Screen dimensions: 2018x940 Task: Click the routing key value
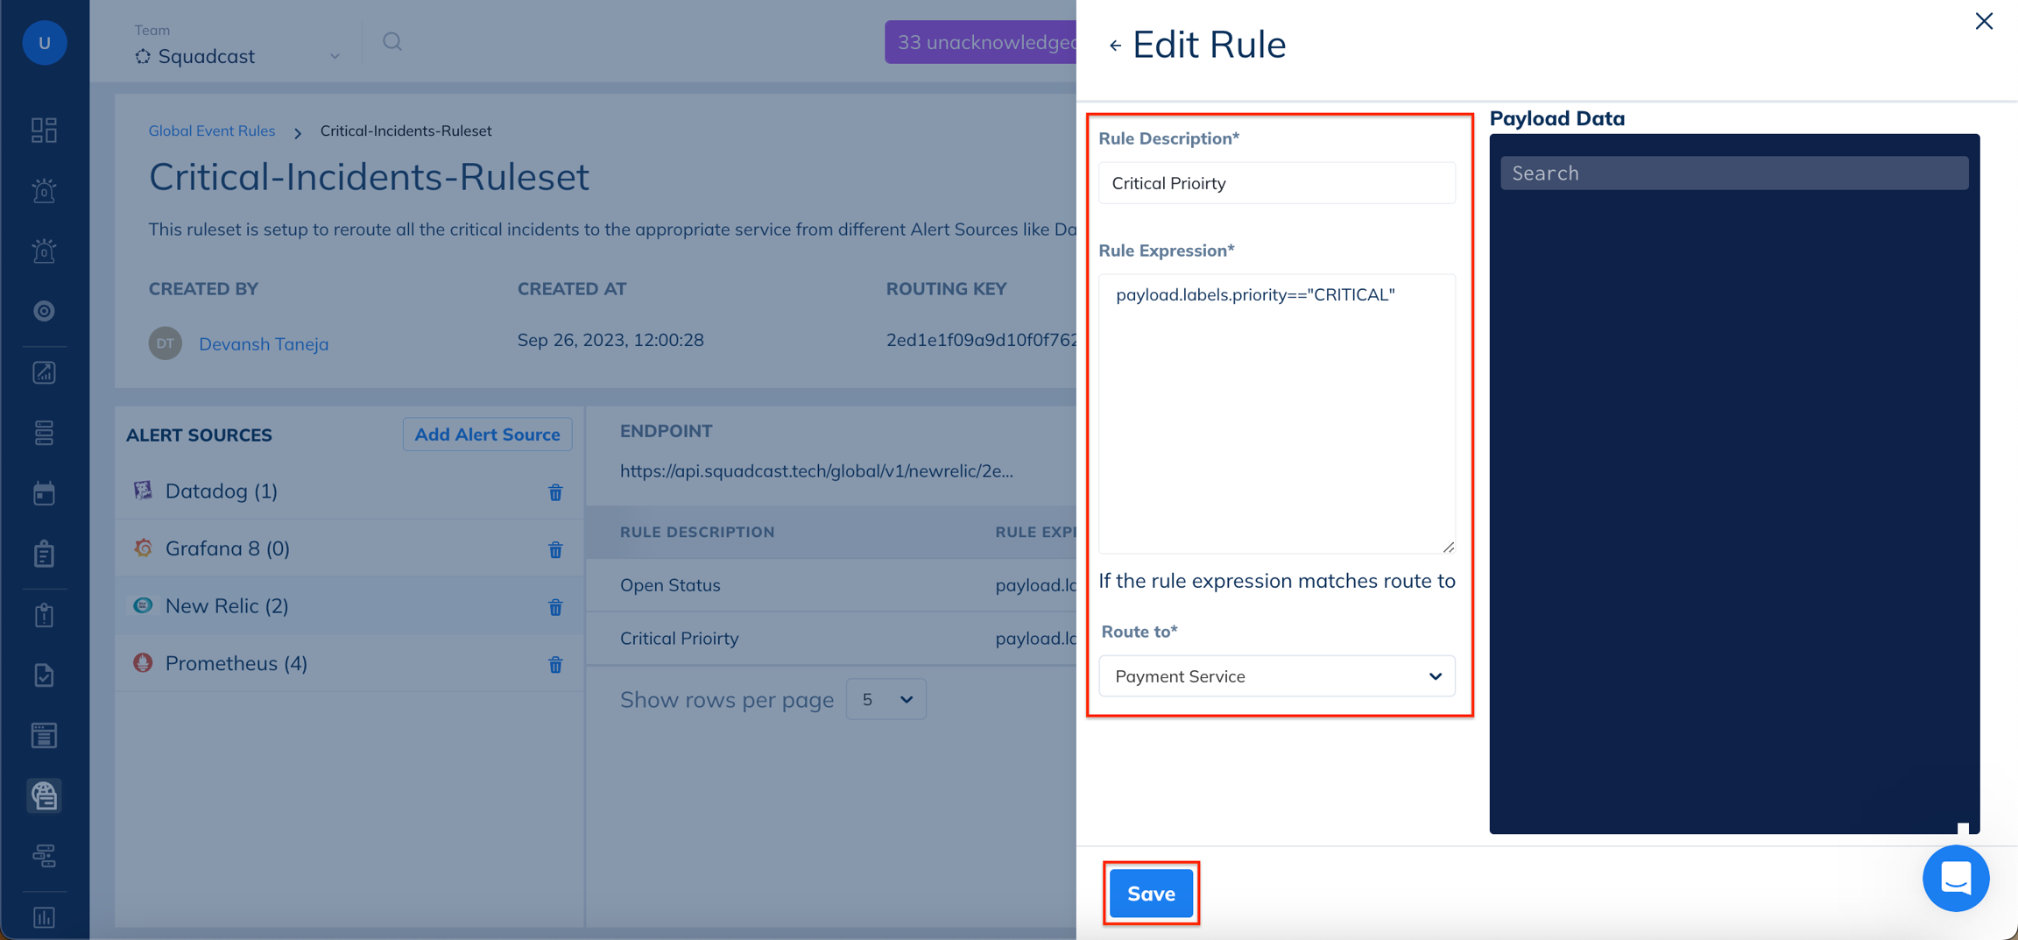[981, 340]
